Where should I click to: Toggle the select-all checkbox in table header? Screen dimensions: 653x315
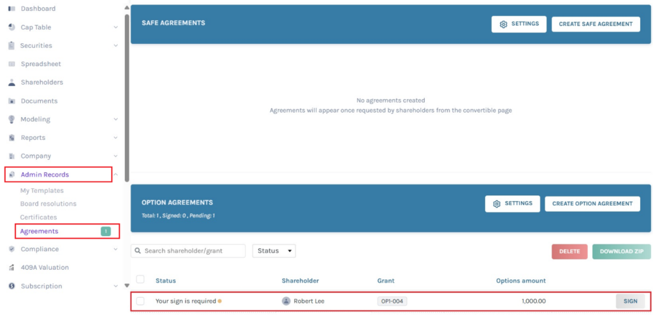coord(140,279)
